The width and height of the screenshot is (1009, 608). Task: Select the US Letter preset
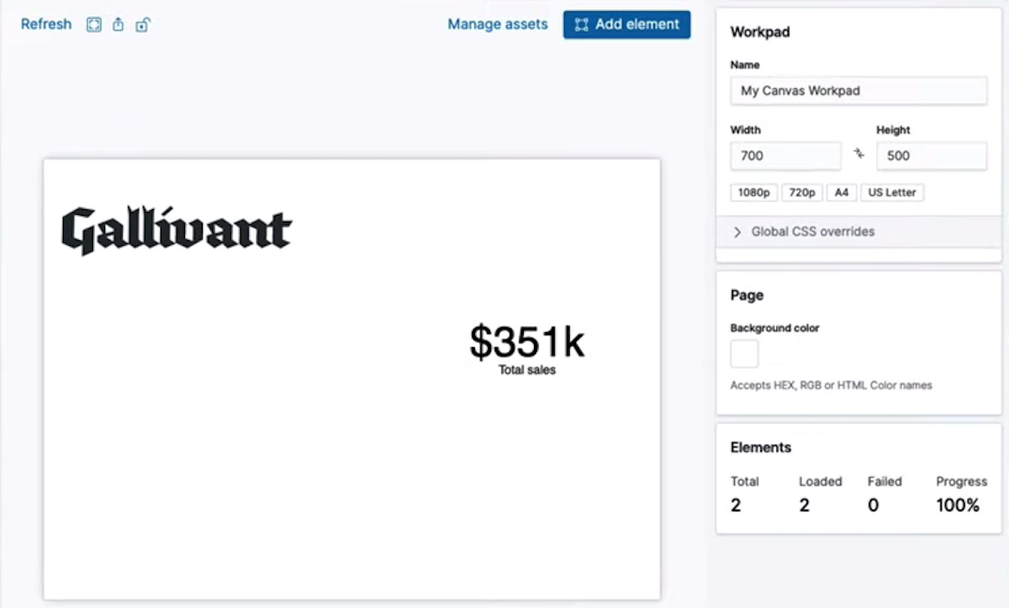pos(892,192)
